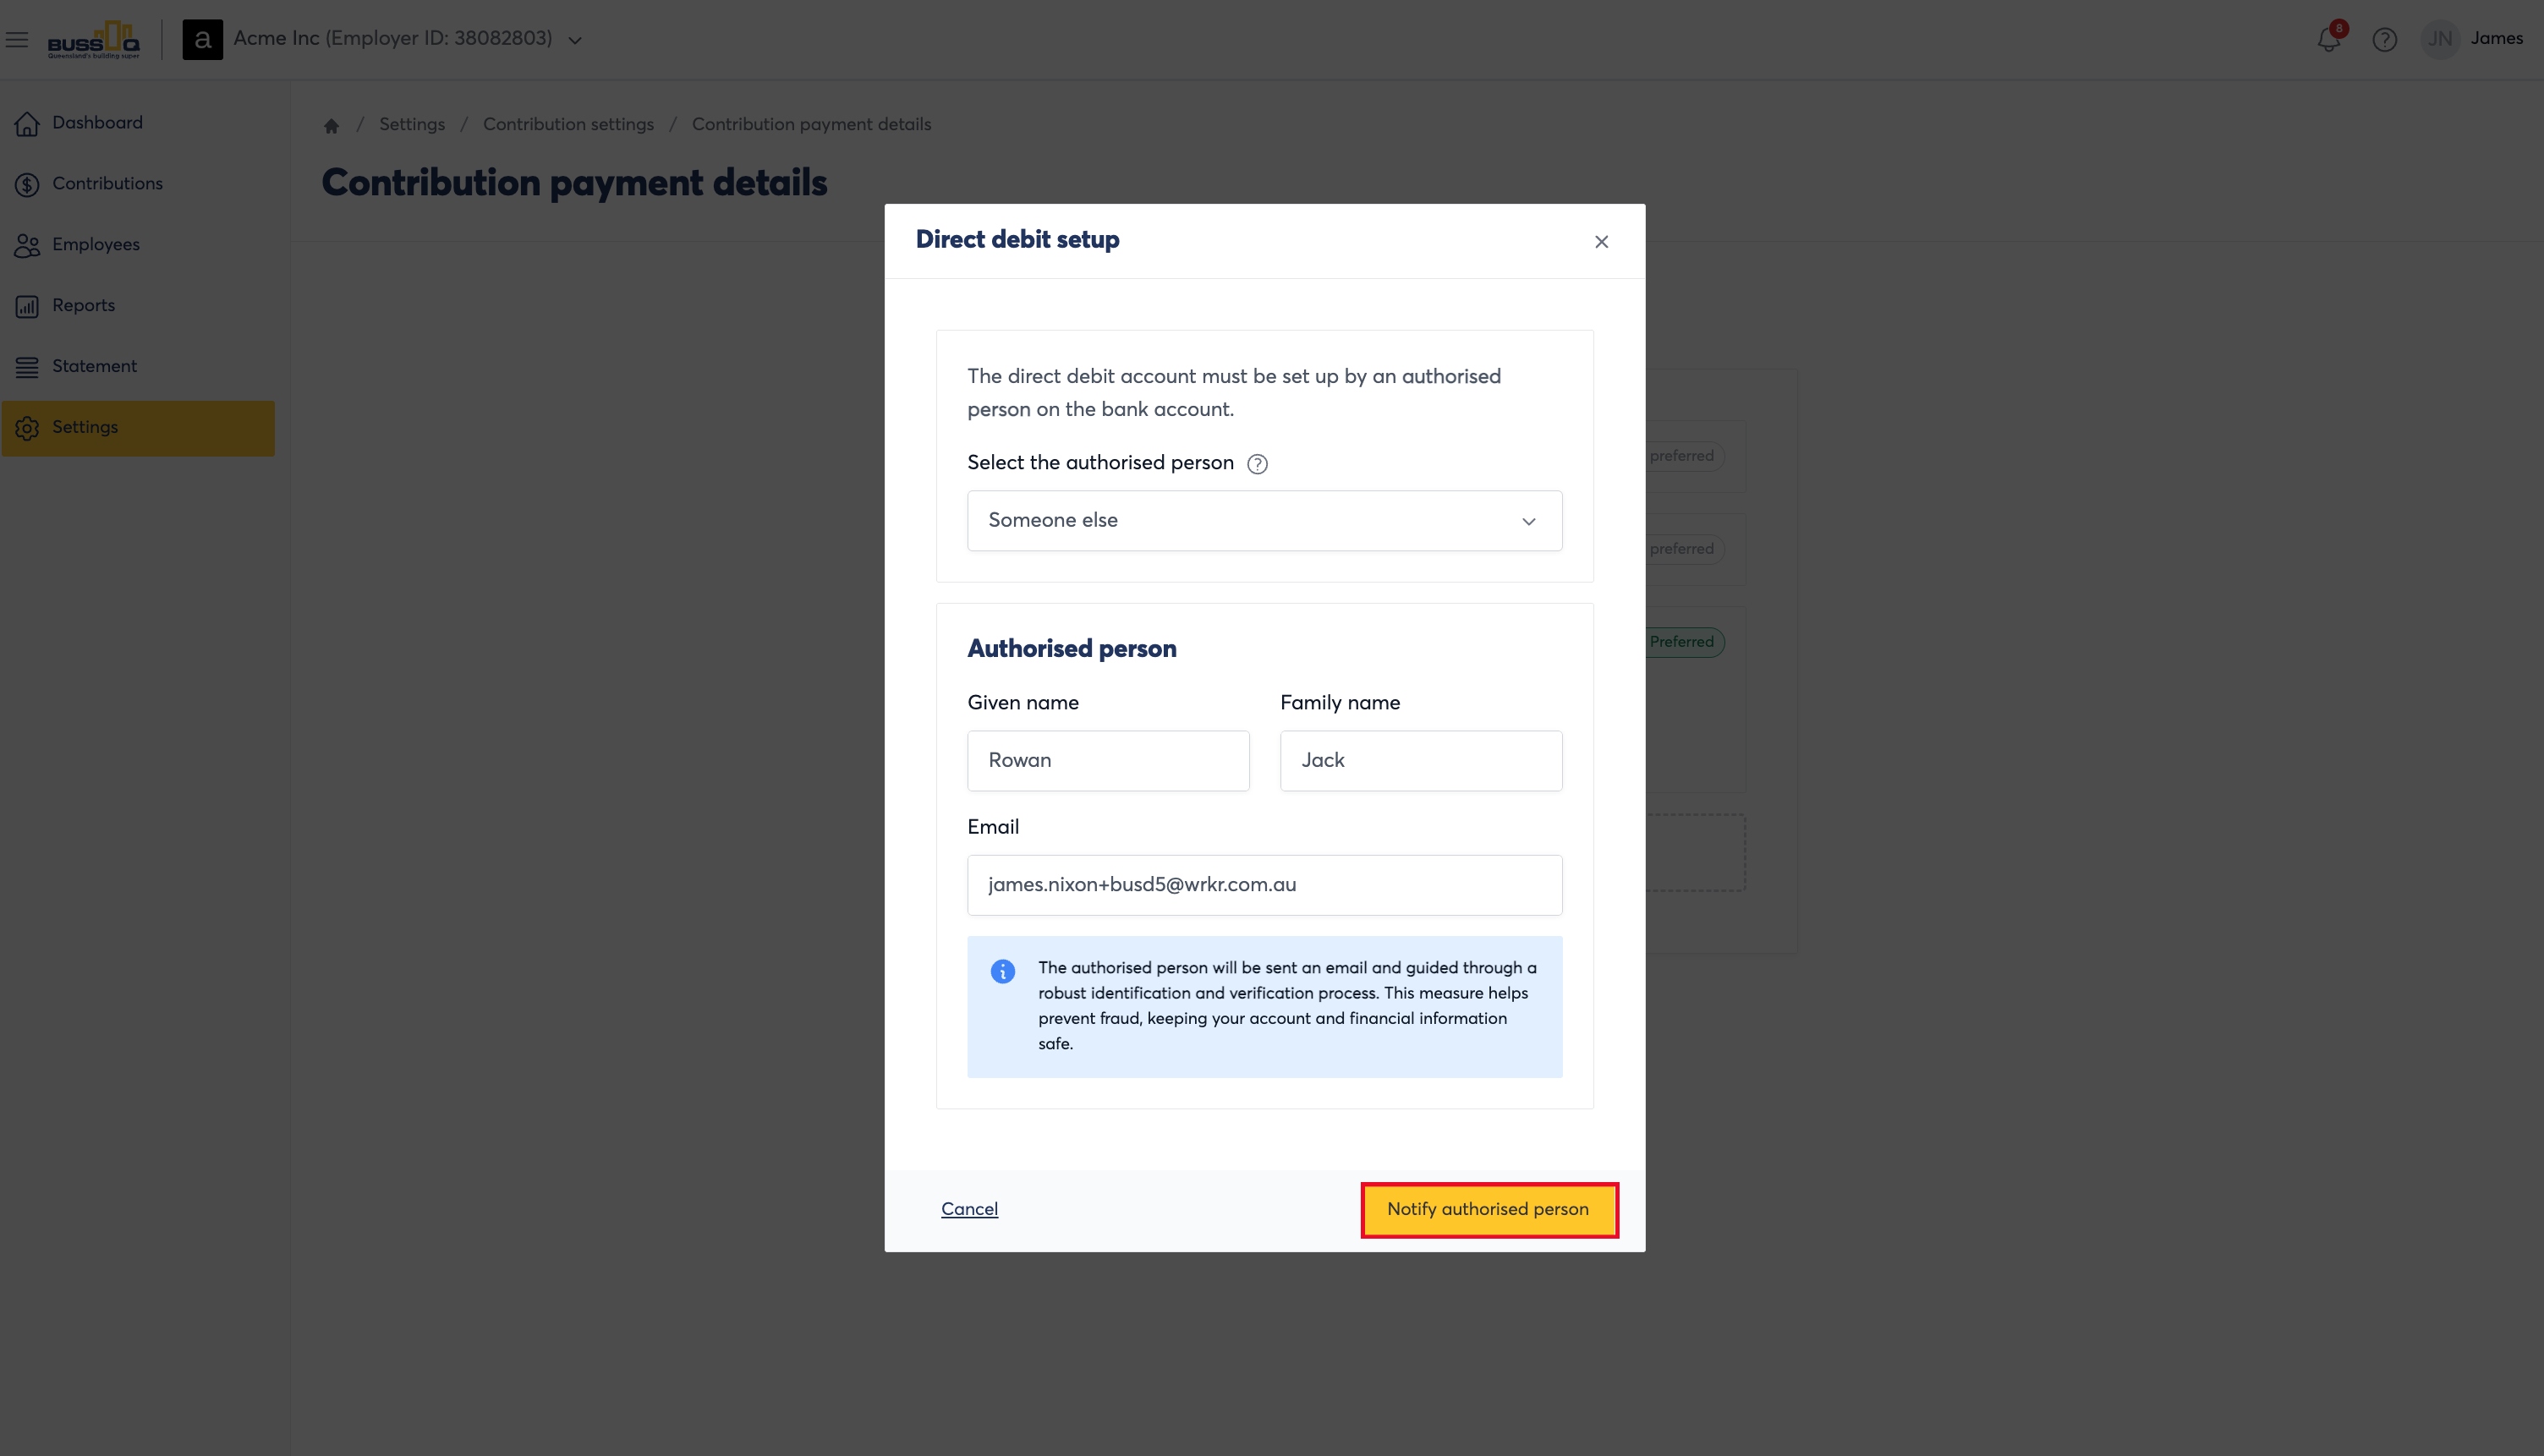Expand the Acme Inc employer dropdown

coord(408,39)
